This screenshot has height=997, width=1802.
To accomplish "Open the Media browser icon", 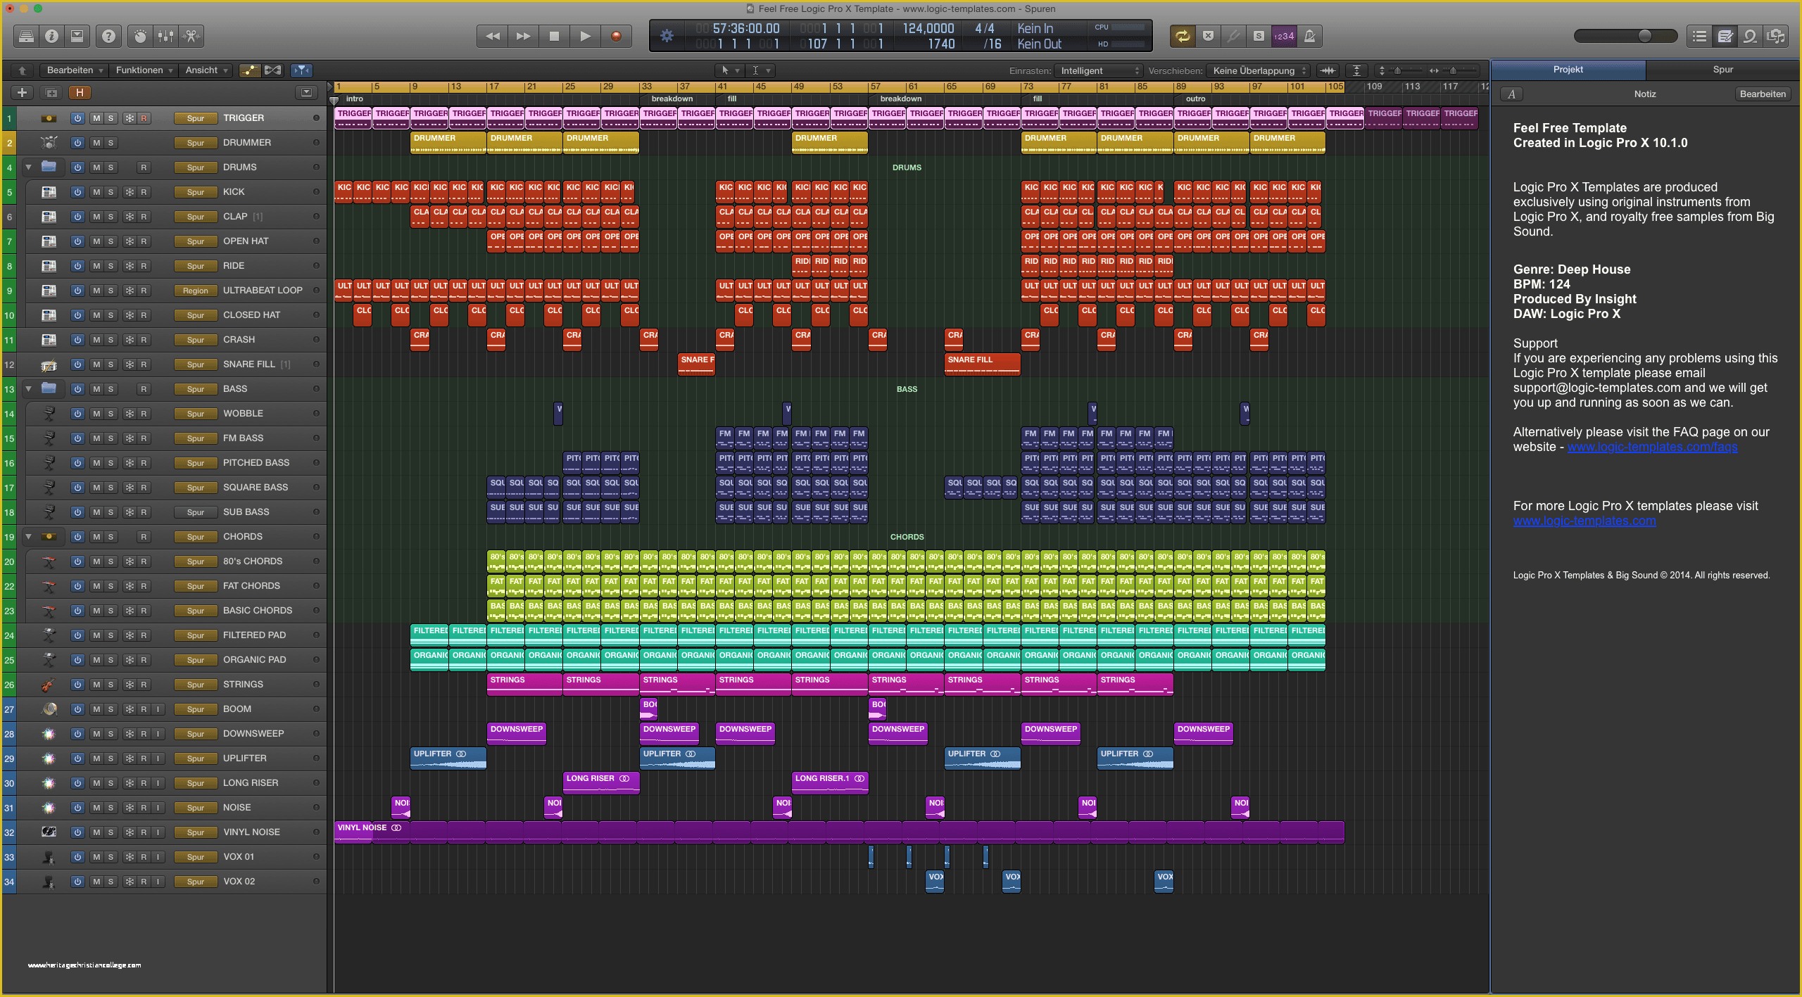I will pyautogui.click(x=1776, y=36).
